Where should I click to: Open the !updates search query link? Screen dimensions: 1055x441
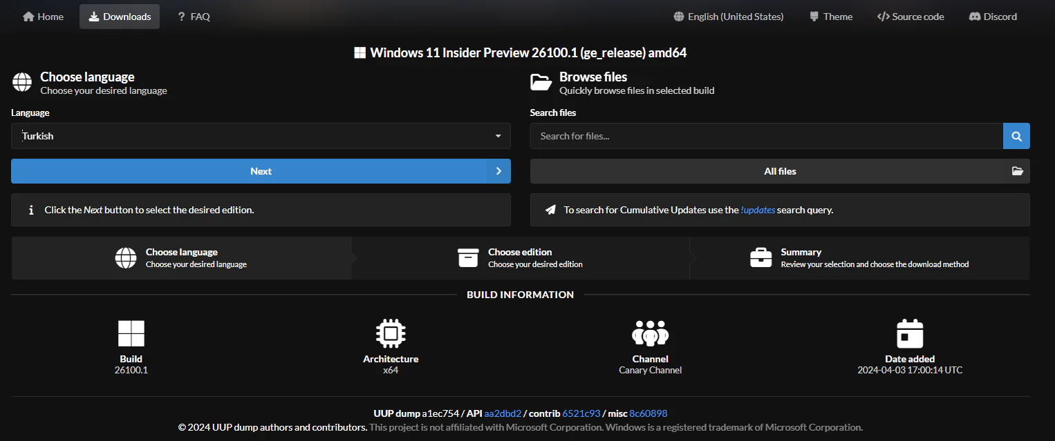pos(757,209)
